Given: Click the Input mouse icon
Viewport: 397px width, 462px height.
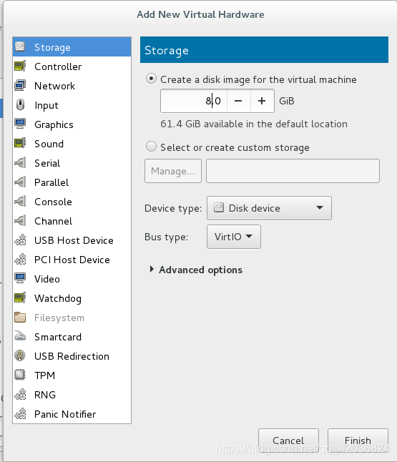Looking at the screenshot, I should (x=20, y=104).
